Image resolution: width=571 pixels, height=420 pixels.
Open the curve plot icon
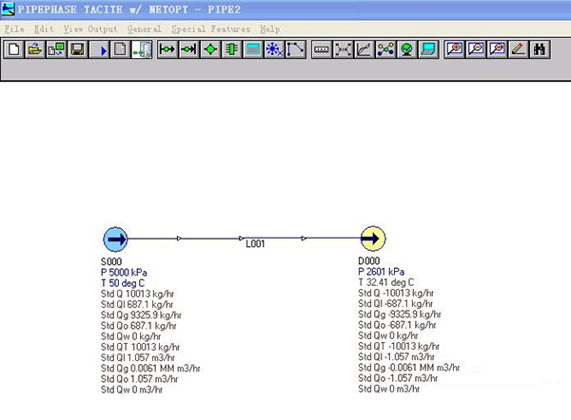coord(364,49)
